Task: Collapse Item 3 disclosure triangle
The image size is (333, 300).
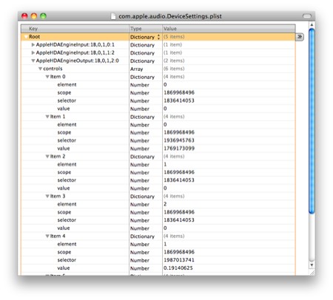Action: point(47,197)
